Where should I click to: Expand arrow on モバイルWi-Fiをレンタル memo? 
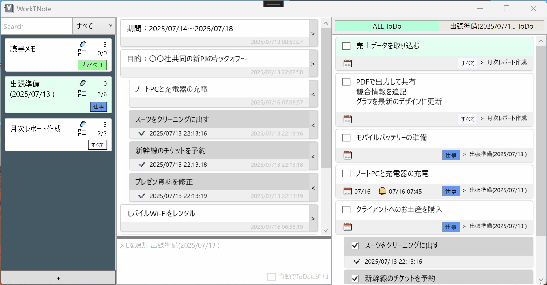coord(313,219)
